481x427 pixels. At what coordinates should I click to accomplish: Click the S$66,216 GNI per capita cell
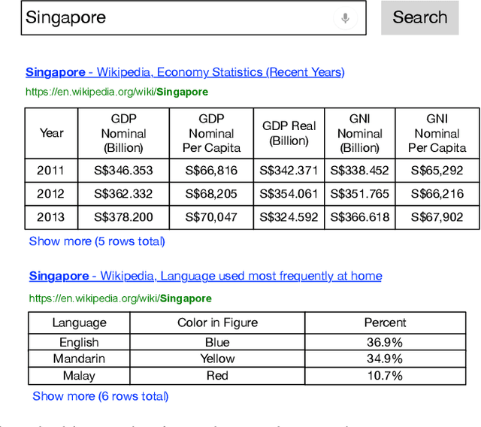coord(437,194)
